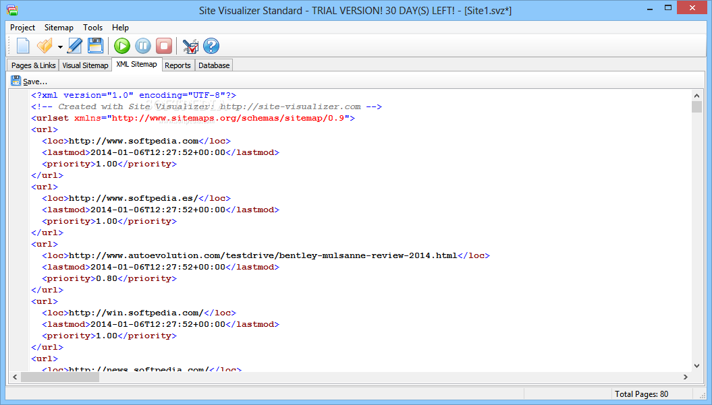Switch to the Database tab
The image size is (712, 405).
point(214,65)
